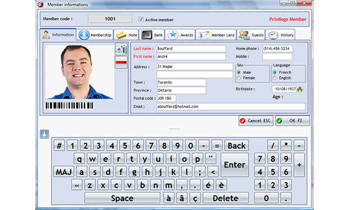
Task: Tap the = key on number row
Action: [x=217, y=146]
